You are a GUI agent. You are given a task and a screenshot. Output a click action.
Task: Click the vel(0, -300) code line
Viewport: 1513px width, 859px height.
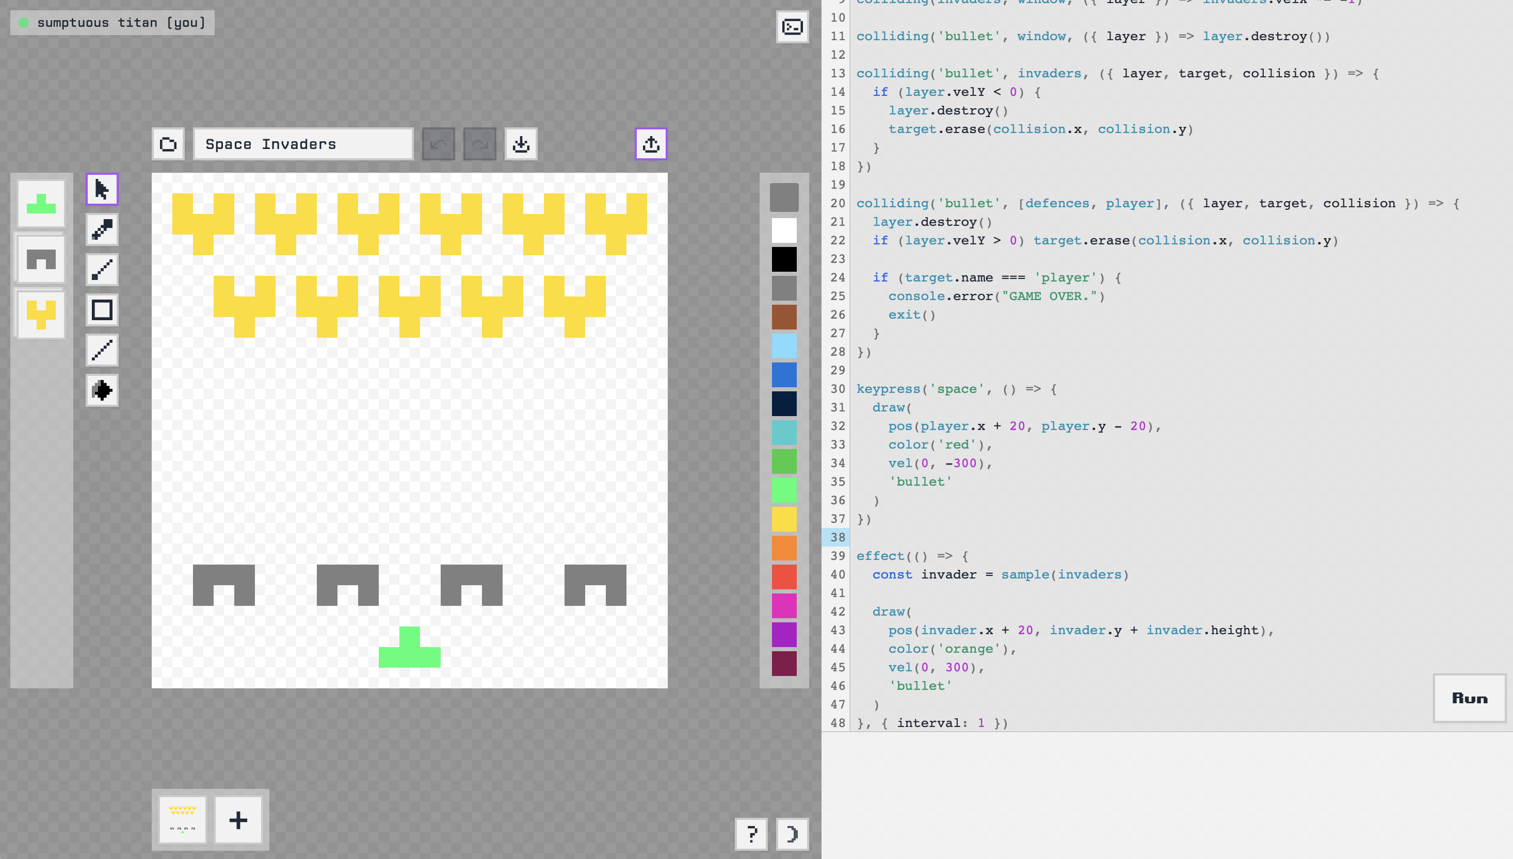(940, 464)
